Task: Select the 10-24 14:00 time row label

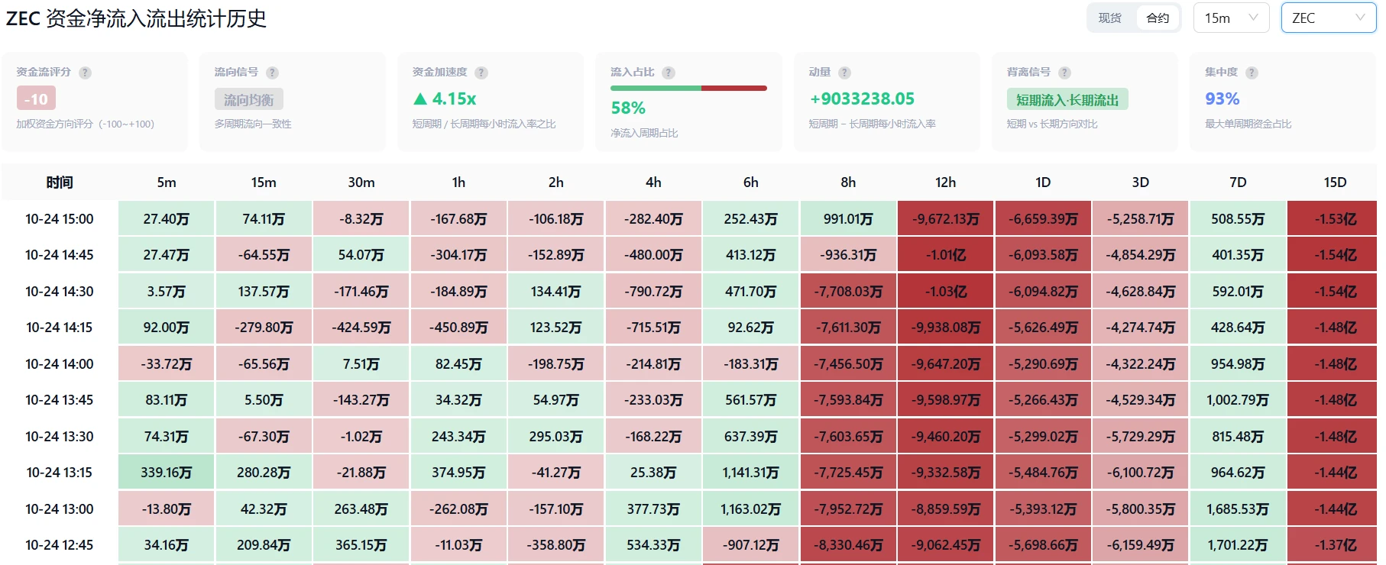Action: (x=60, y=364)
